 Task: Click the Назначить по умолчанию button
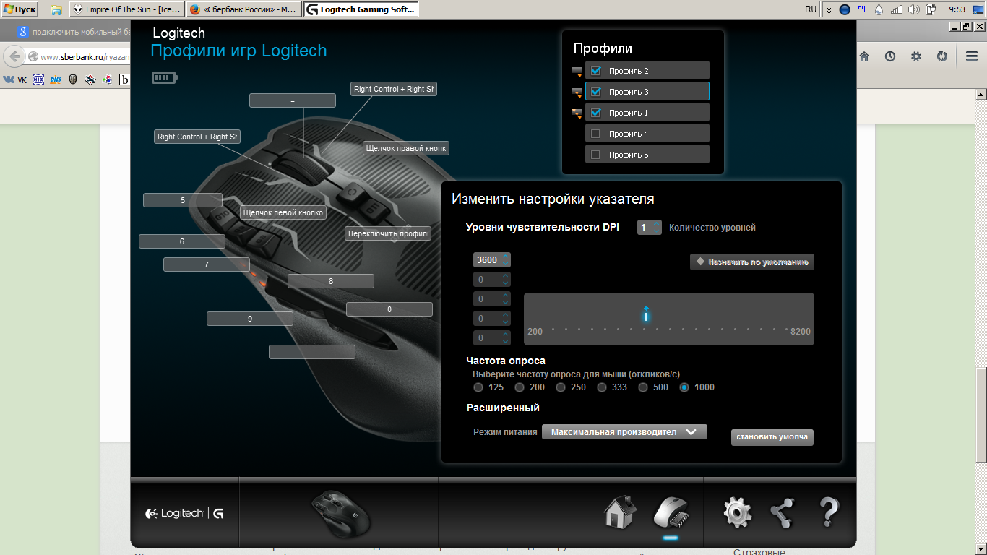pos(752,262)
